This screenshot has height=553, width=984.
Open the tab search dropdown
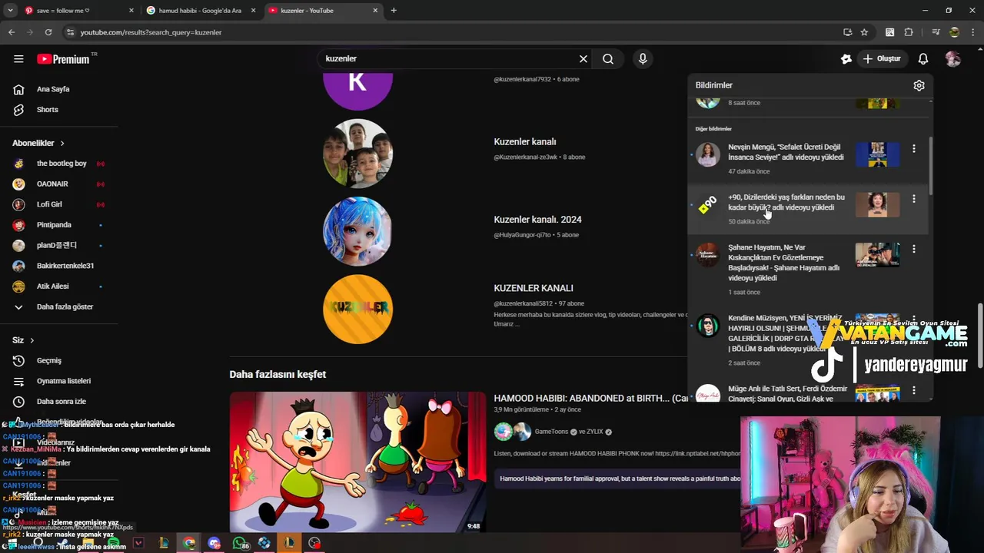point(10,11)
